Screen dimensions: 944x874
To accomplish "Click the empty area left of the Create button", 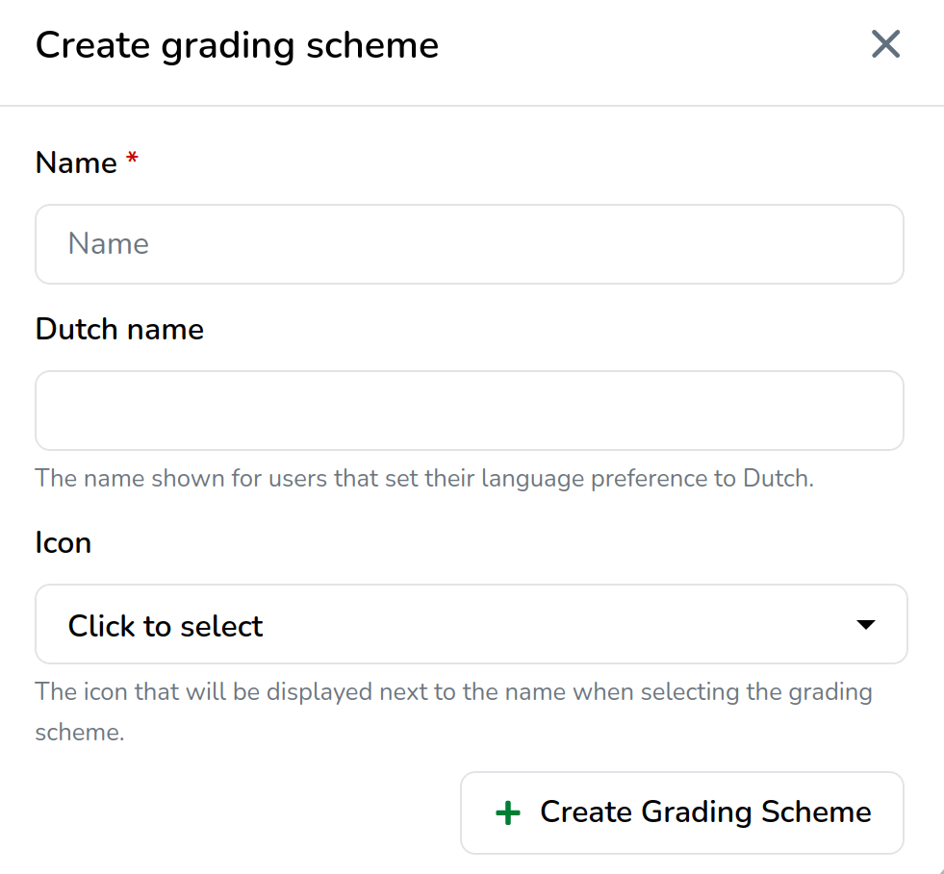I will click(x=241, y=812).
